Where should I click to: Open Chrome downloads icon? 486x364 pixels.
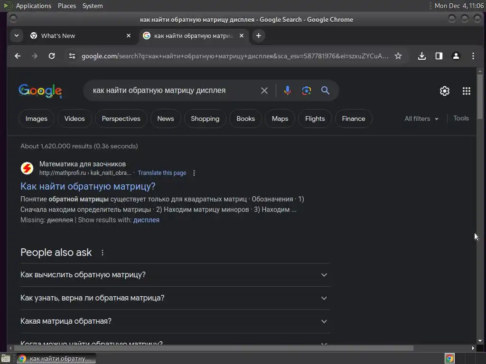(421, 56)
